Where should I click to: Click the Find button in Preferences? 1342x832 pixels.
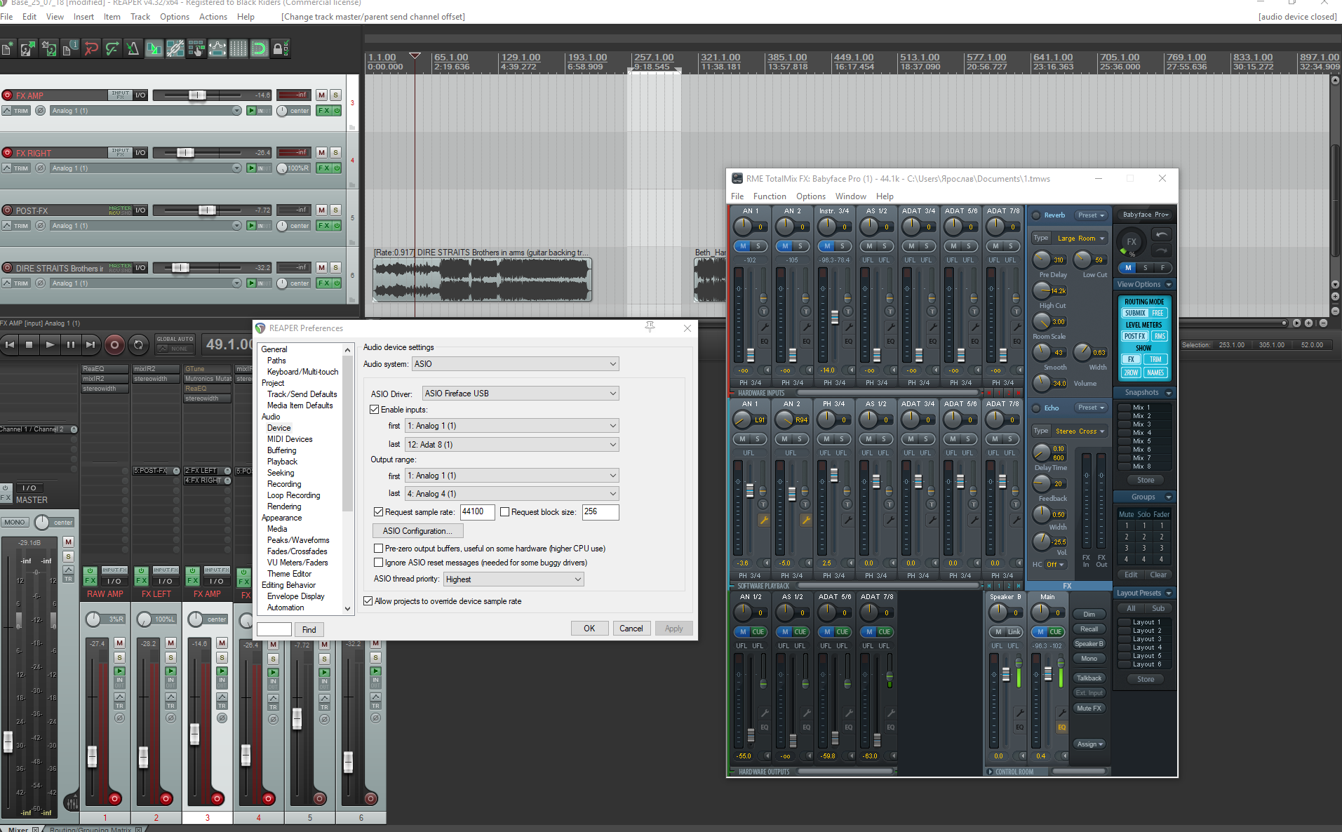pos(309,630)
